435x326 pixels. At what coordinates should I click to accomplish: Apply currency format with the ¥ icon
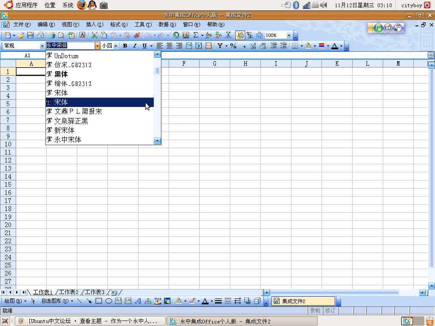coord(220,46)
